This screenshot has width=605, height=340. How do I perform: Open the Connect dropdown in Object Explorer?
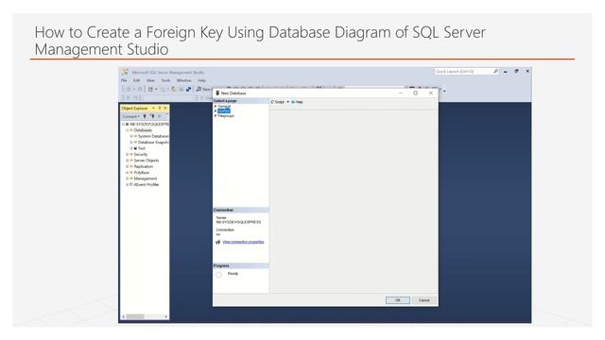(x=130, y=116)
